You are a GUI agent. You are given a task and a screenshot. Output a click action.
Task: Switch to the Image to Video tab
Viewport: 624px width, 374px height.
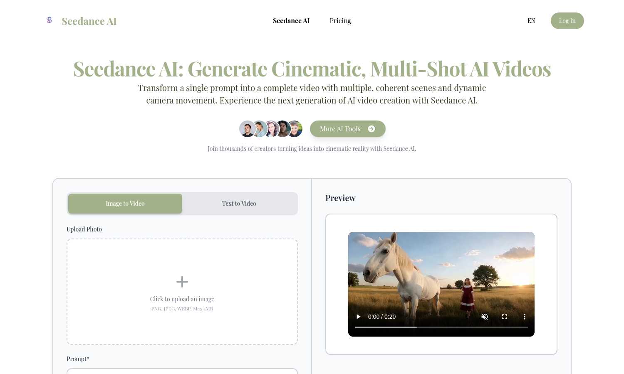click(125, 204)
